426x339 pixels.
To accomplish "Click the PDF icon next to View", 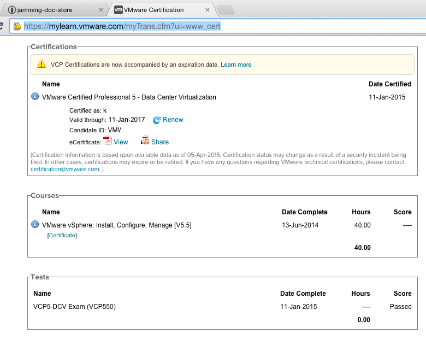I will coord(108,141).
